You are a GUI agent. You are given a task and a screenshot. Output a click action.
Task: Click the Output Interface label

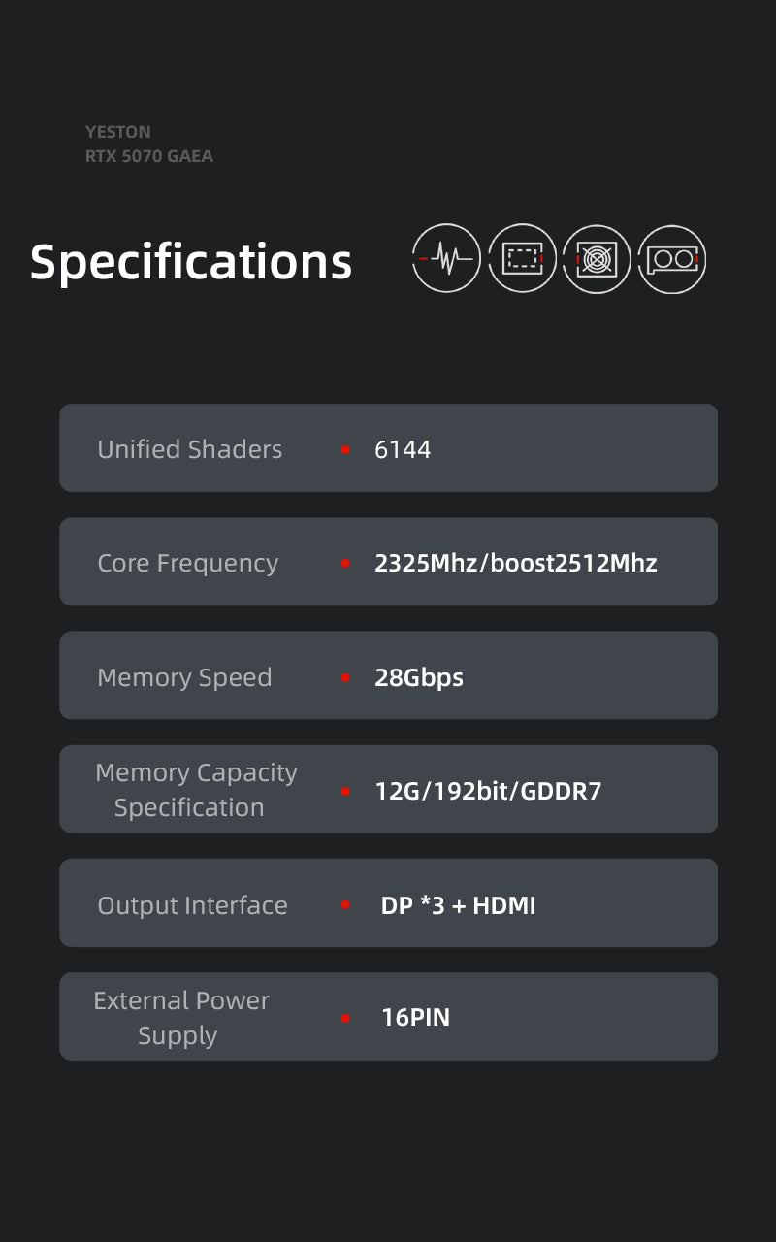192,905
